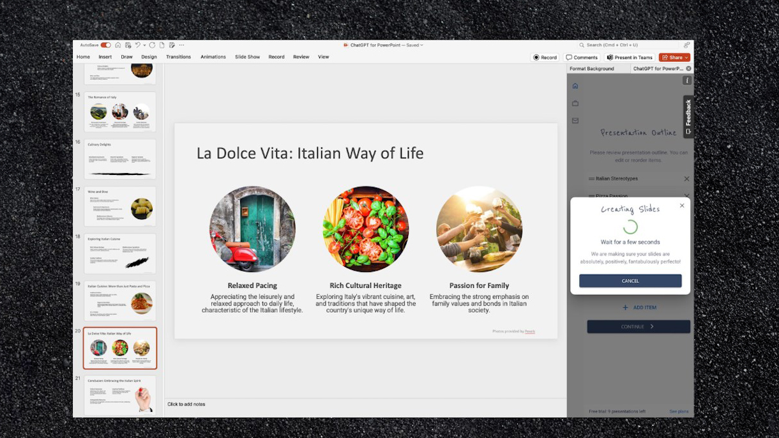Click the collaboration icon beside the search field
This screenshot has width=779, height=438.
[686, 45]
